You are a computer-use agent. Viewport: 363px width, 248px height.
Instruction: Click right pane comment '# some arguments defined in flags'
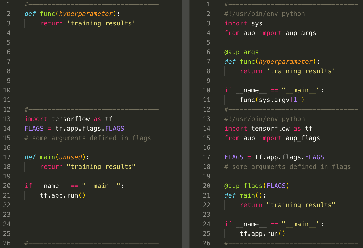click(288, 167)
